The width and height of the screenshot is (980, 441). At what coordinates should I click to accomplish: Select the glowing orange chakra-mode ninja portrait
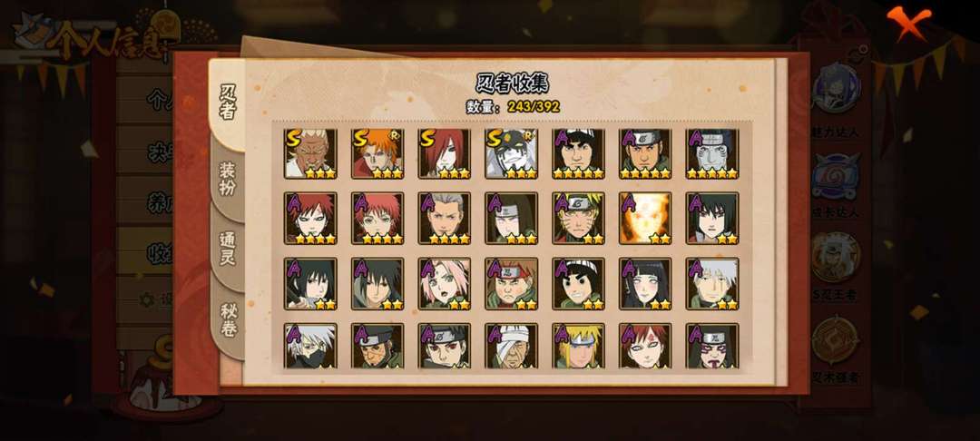click(645, 218)
